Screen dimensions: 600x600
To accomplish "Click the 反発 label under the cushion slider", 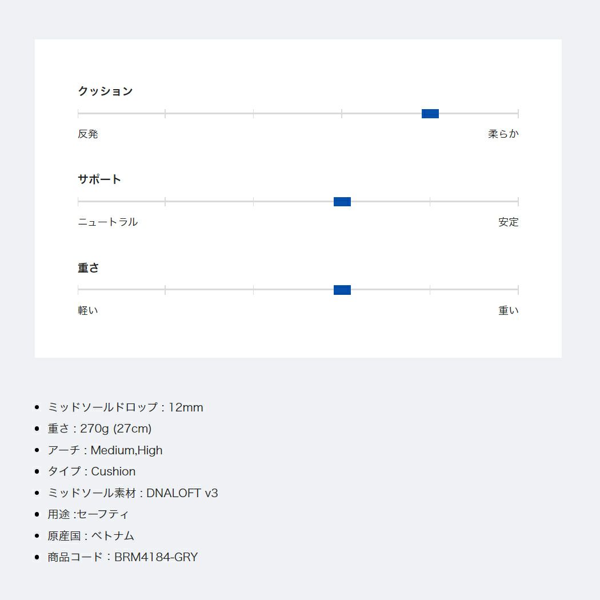I will (x=88, y=134).
